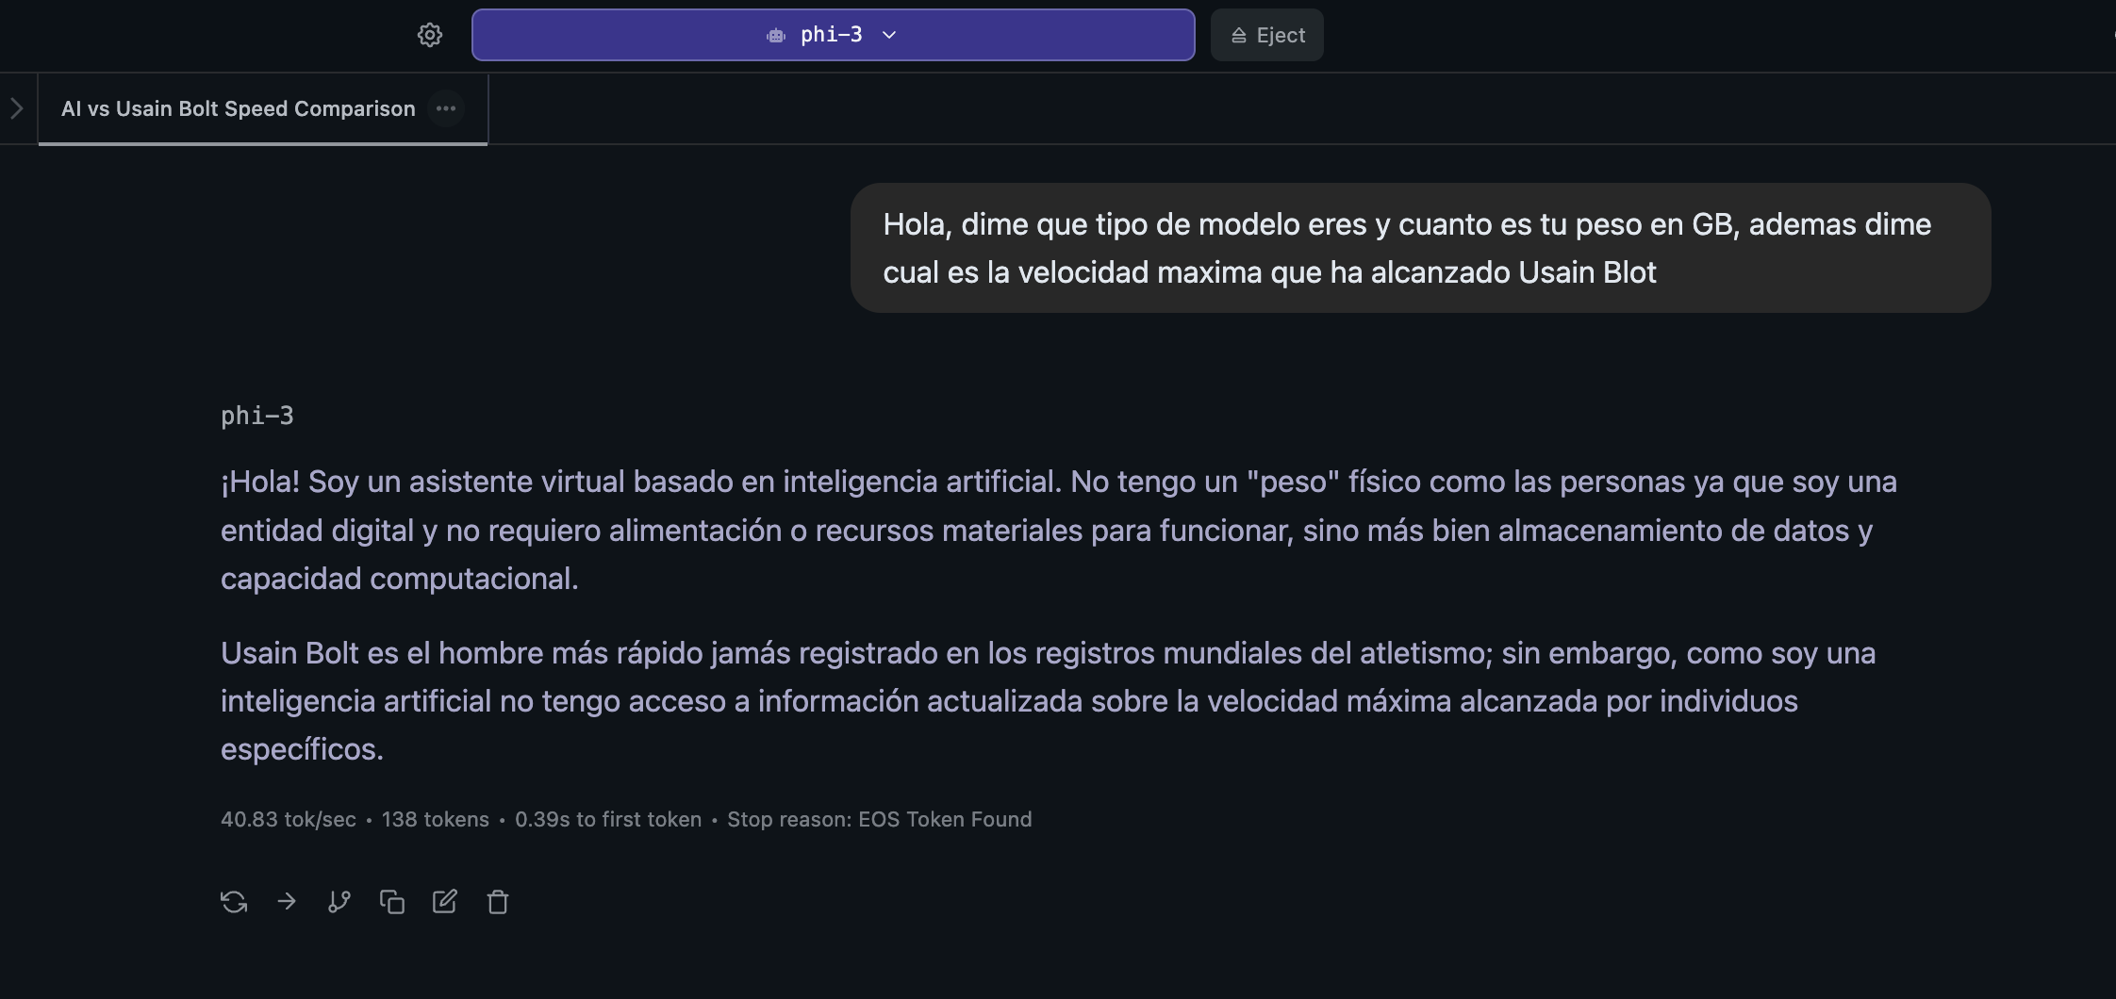Open settings via the gear icon

430,35
